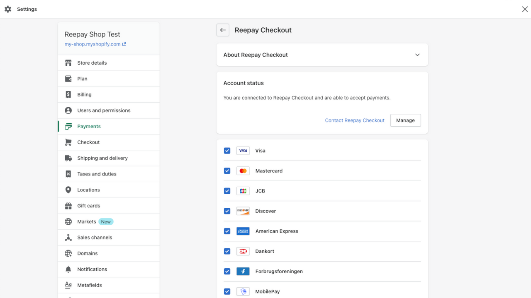Select Shipping and delivery in sidebar
The image size is (531, 298).
(x=109, y=158)
